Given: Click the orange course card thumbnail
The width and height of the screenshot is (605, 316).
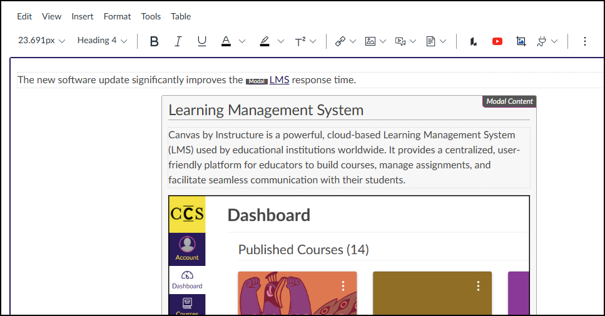Looking at the screenshot, I should click(297, 293).
